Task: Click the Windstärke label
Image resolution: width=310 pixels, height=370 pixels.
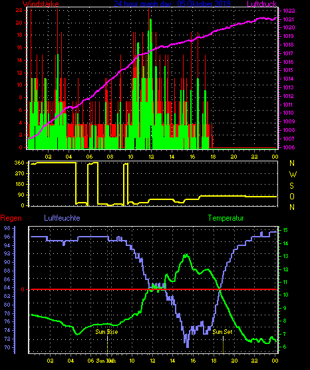Action: pos(41,3)
